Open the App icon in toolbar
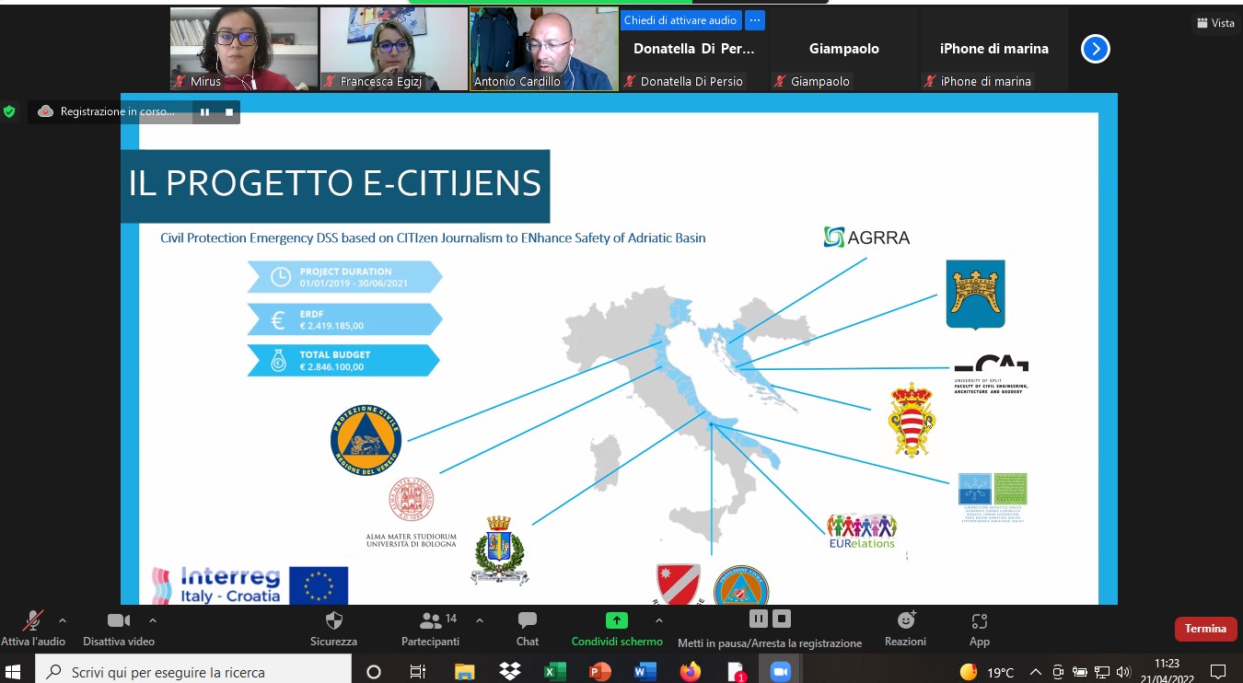1243x683 pixels. pyautogui.click(x=979, y=621)
